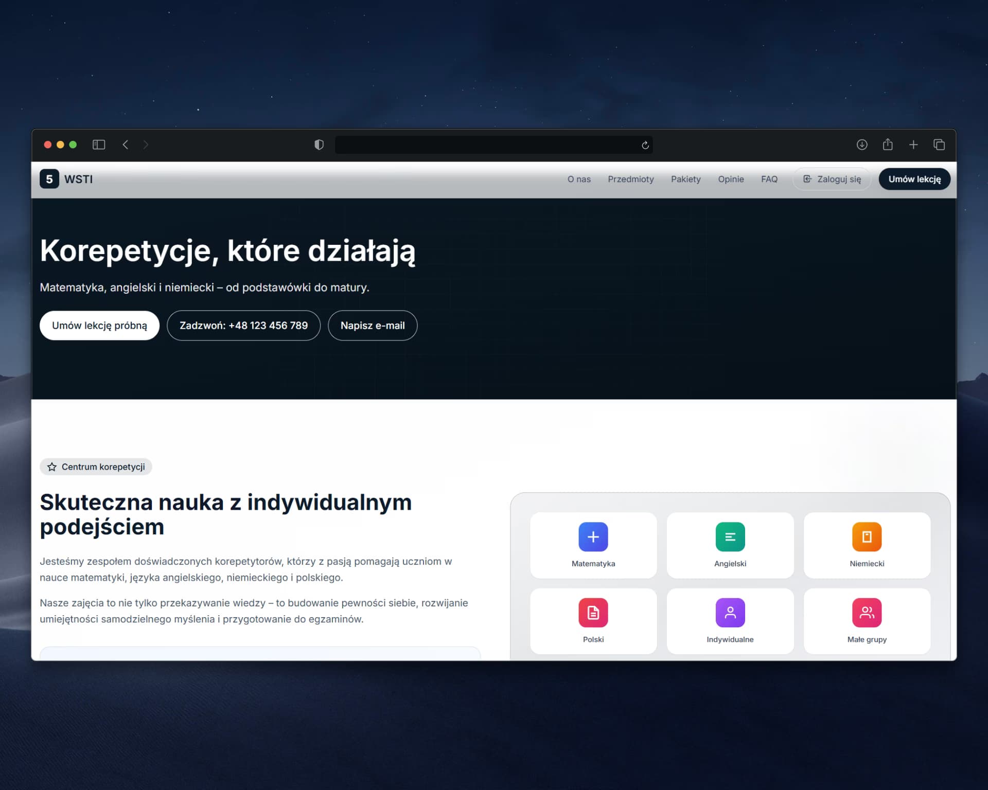Toggle the Safari sidebar icon
The image size is (988, 790).
[98, 145]
